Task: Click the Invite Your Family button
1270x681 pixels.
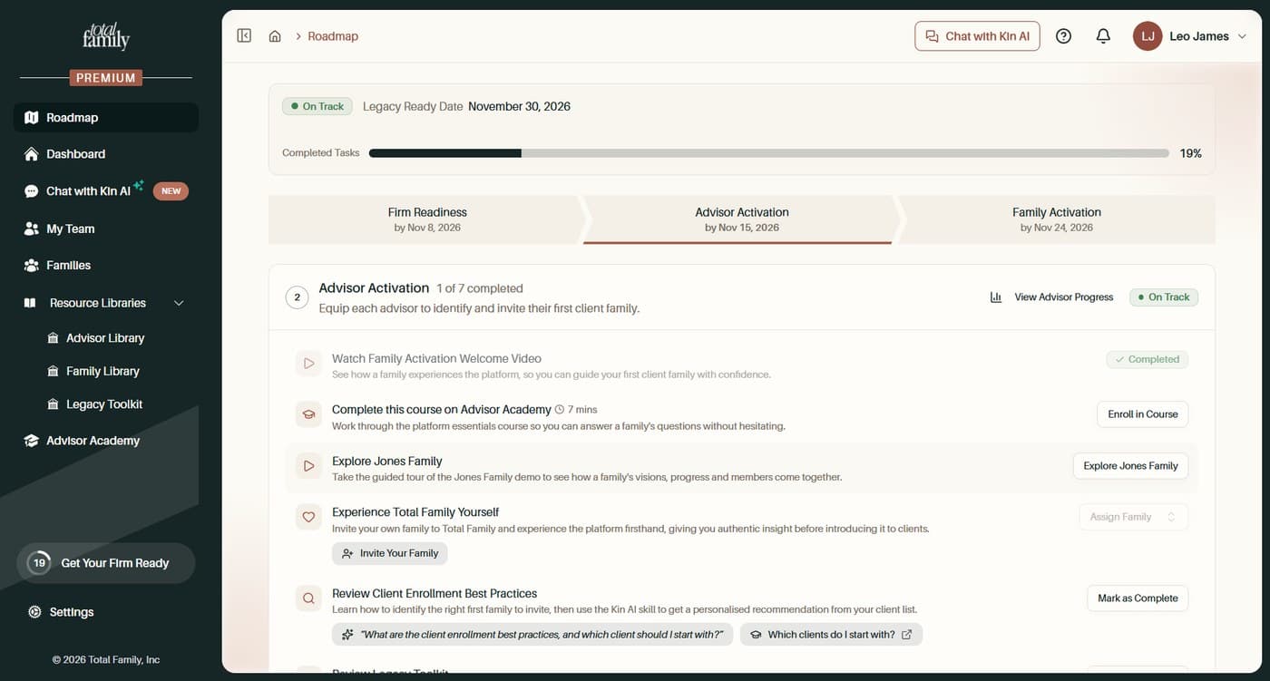Action: pyautogui.click(x=390, y=553)
